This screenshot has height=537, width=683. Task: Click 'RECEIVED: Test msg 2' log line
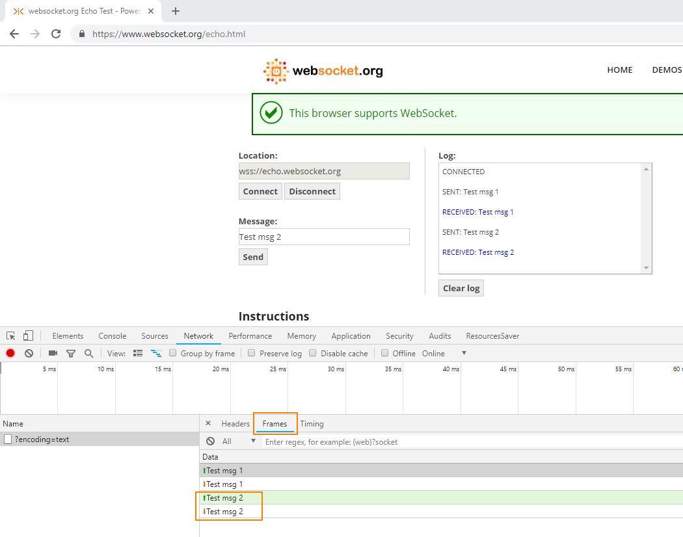478,252
